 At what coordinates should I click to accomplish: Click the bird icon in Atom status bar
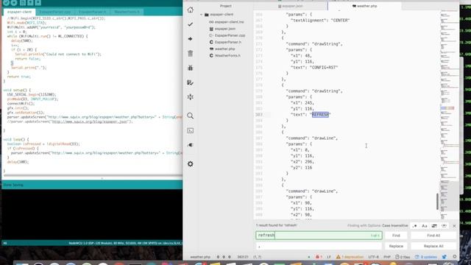[x=445, y=257]
